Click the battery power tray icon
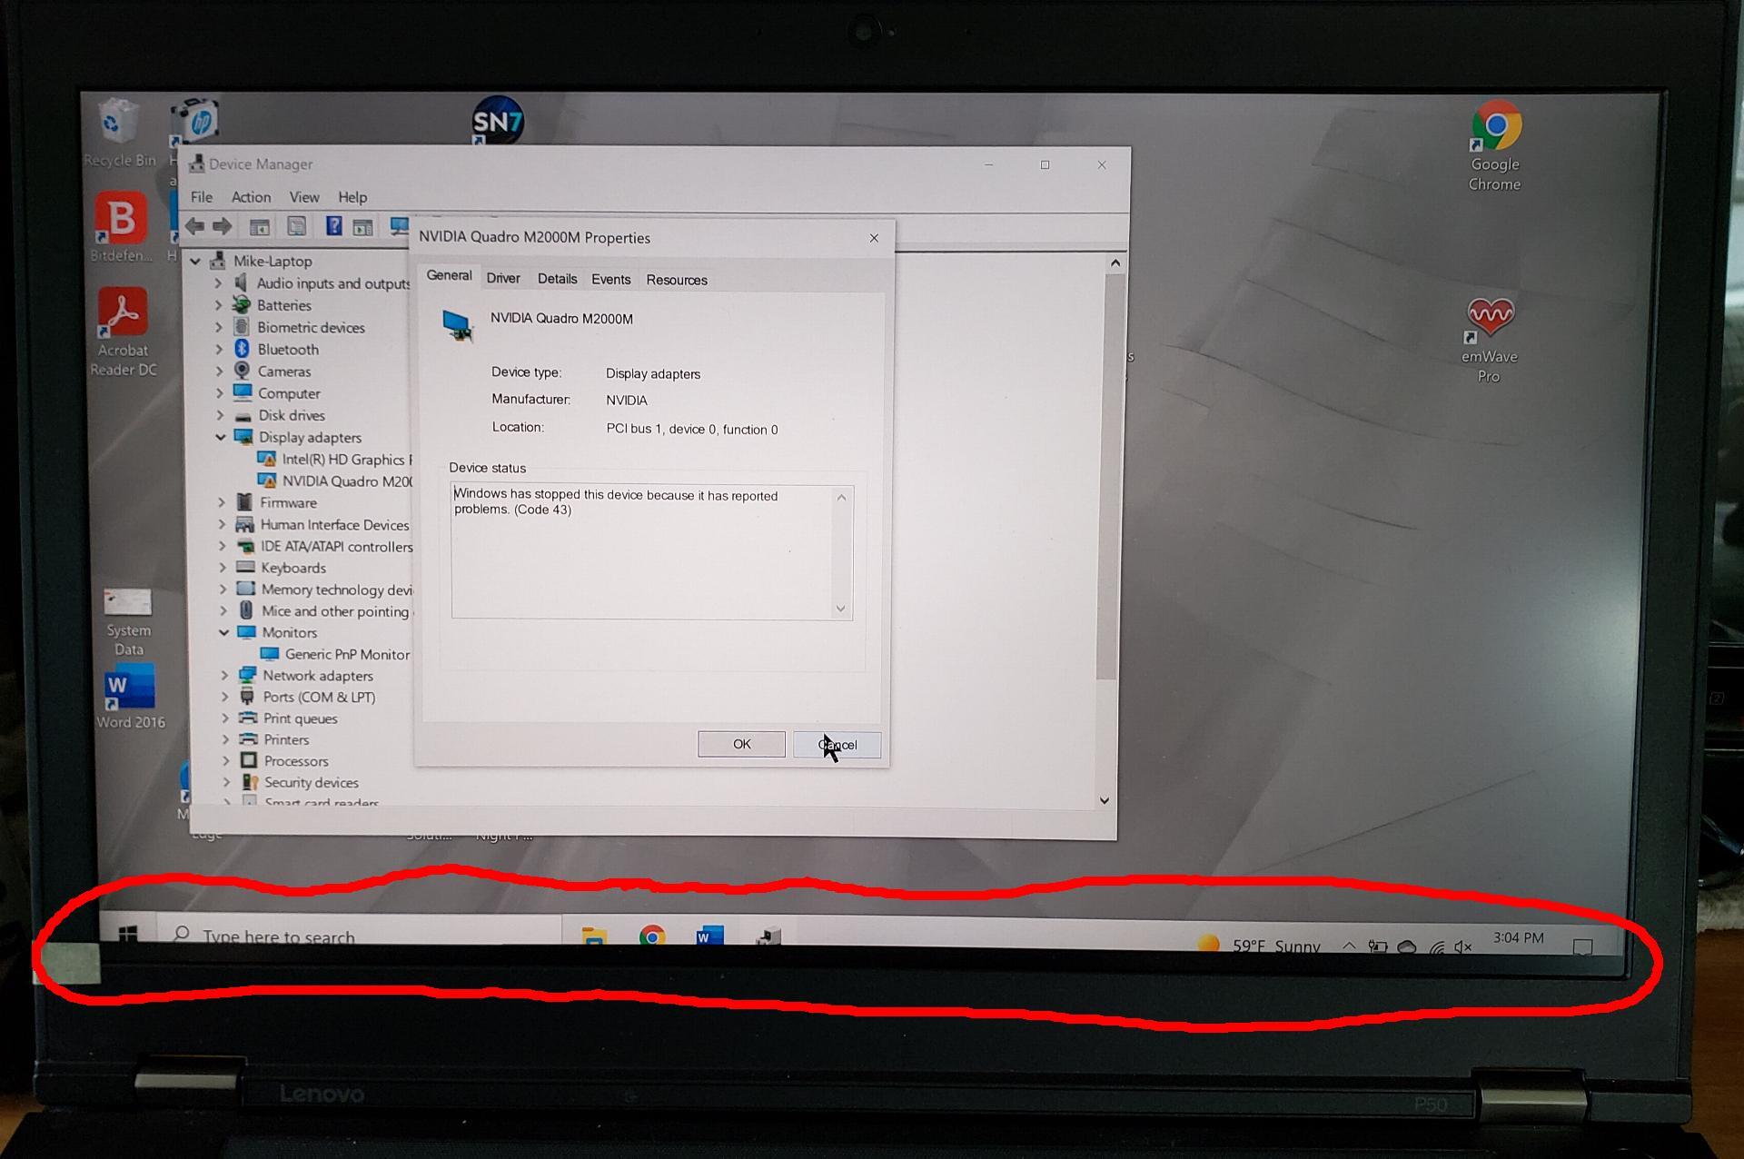The width and height of the screenshot is (1744, 1159). (1378, 946)
